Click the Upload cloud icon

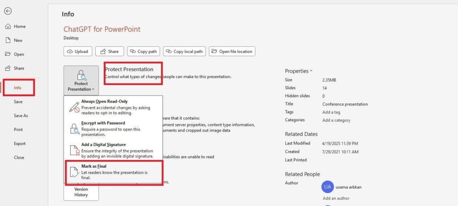70,52
